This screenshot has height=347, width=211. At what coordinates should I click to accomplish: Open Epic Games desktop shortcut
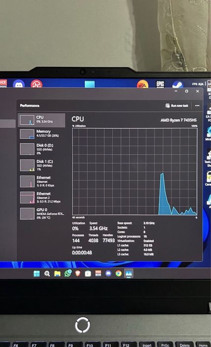(160, 84)
